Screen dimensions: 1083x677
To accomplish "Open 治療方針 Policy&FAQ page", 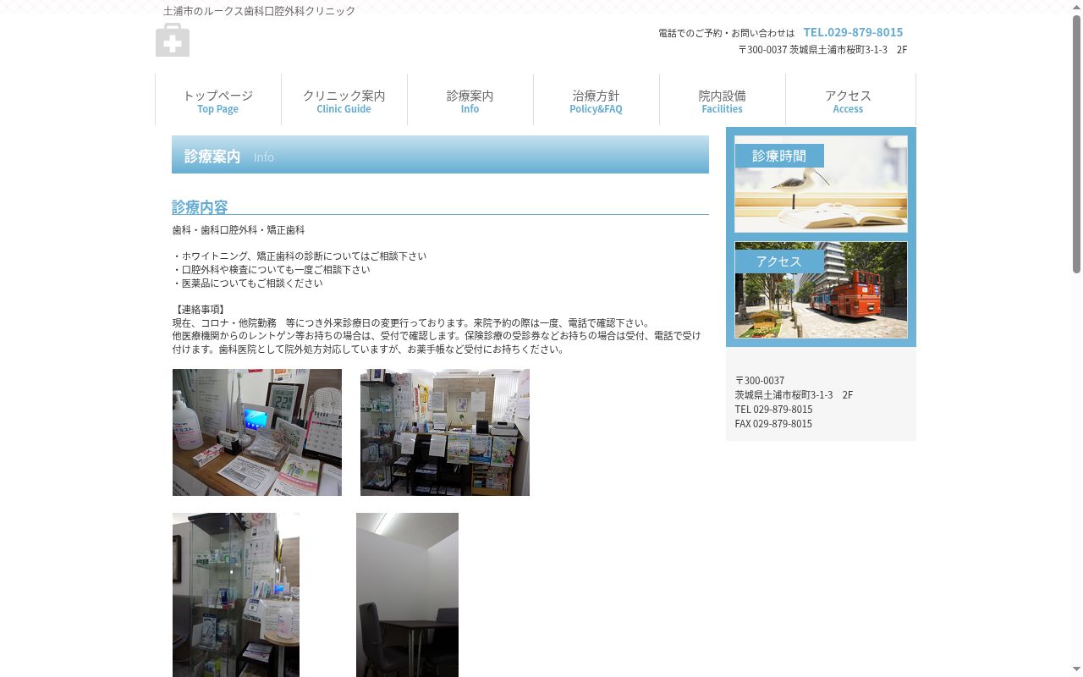I will pos(596,101).
